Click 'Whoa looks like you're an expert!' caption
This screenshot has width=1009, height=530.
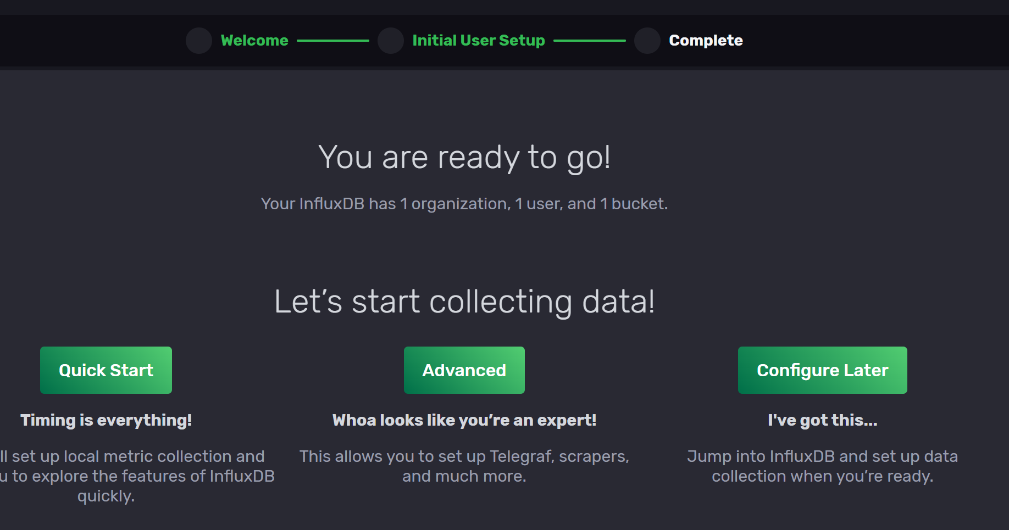tap(464, 420)
